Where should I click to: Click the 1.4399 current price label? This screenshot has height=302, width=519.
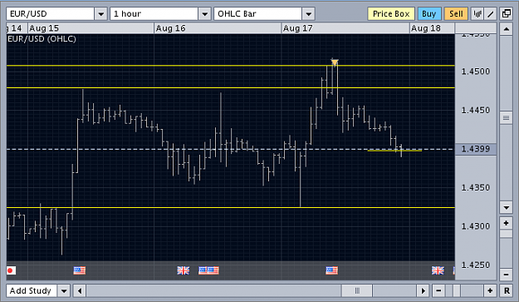tap(476, 149)
